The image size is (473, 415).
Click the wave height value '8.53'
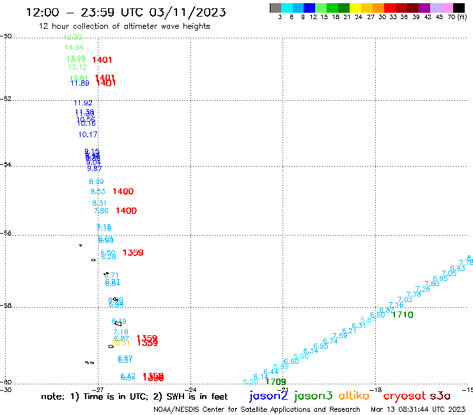coord(98,192)
